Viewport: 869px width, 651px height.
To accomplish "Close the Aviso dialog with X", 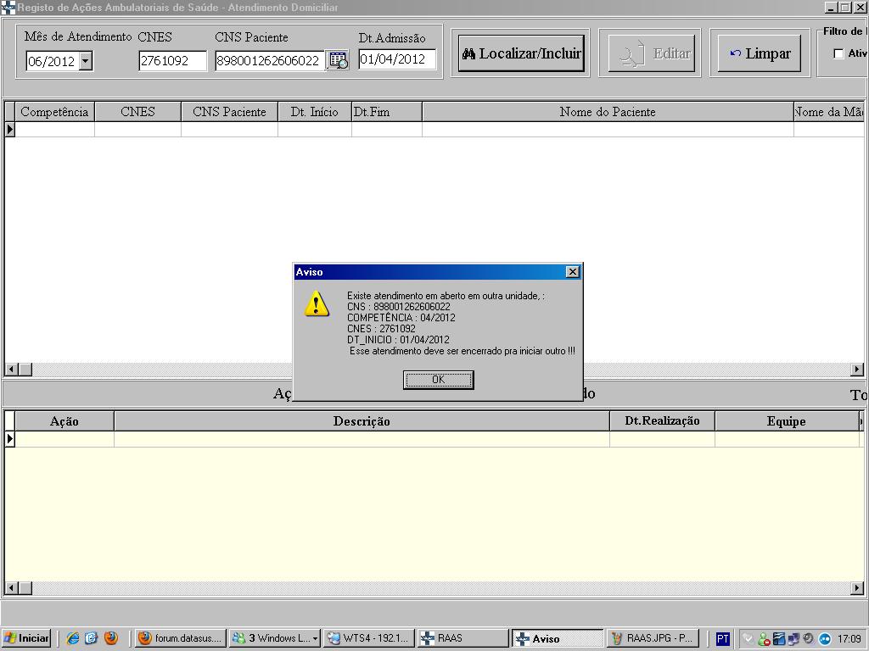I will [573, 272].
